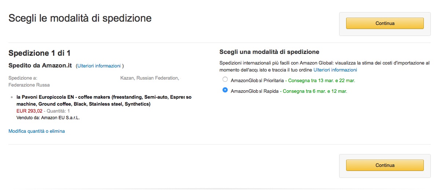Click delivery estimate 6 mar. to 12 mar.
The width and height of the screenshot is (444, 190).
click(314, 91)
